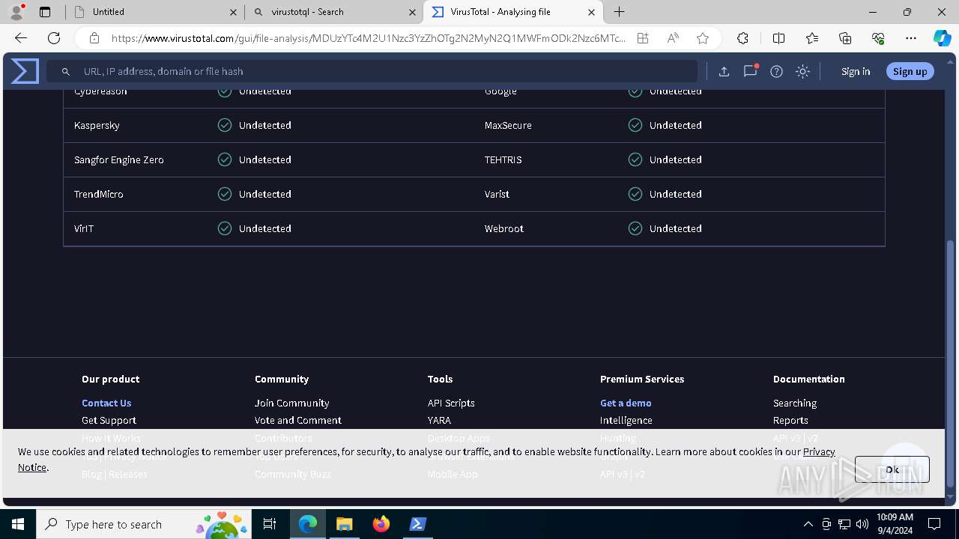Image resolution: width=959 pixels, height=539 pixels.
Task: Click the page vertical scrollbar thumb
Action: click(x=951, y=363)
